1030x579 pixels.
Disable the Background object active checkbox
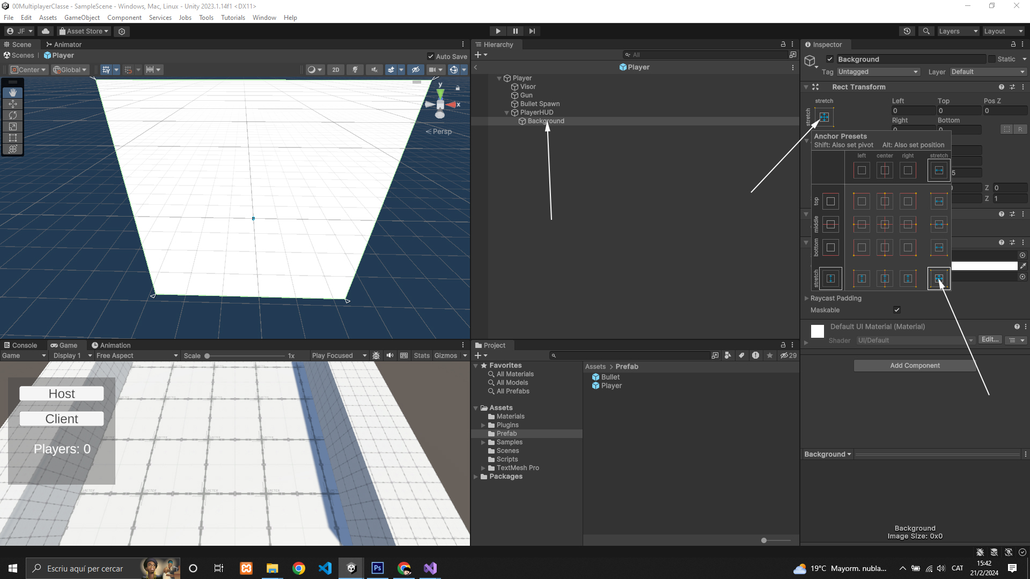(x=830, y=60)
